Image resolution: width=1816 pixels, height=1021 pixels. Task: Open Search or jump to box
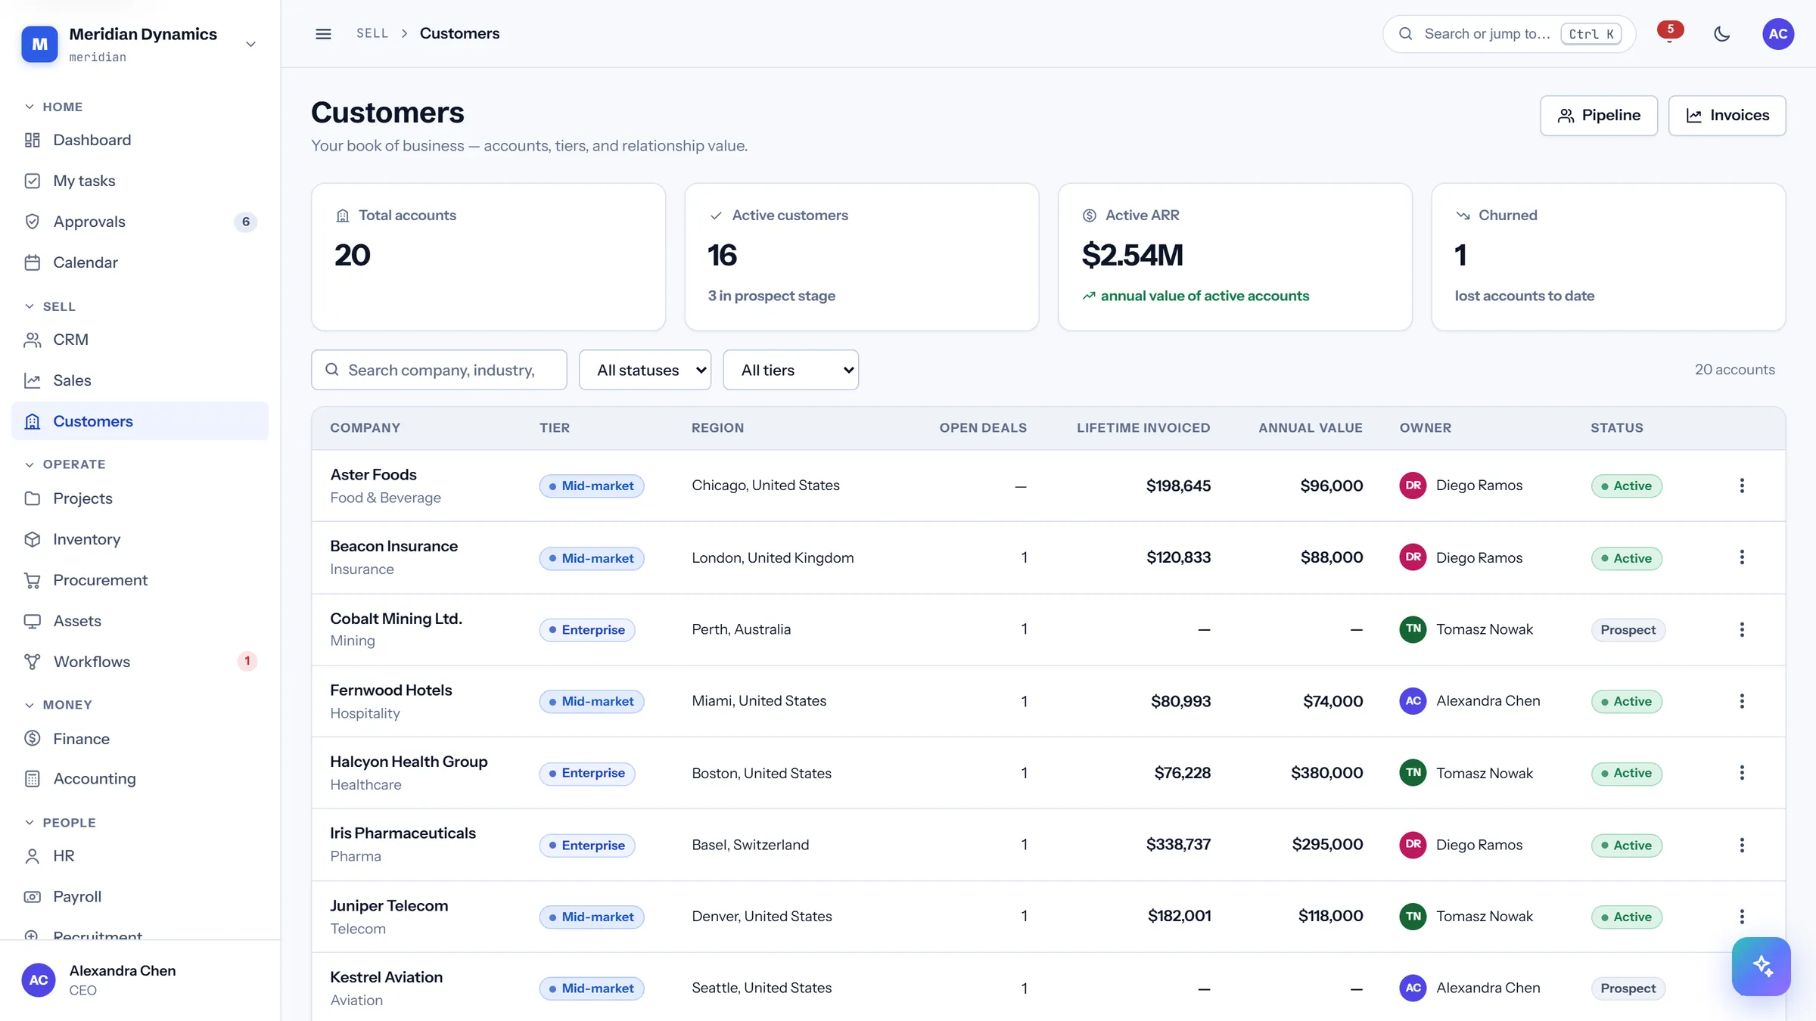click(1509, 34)
